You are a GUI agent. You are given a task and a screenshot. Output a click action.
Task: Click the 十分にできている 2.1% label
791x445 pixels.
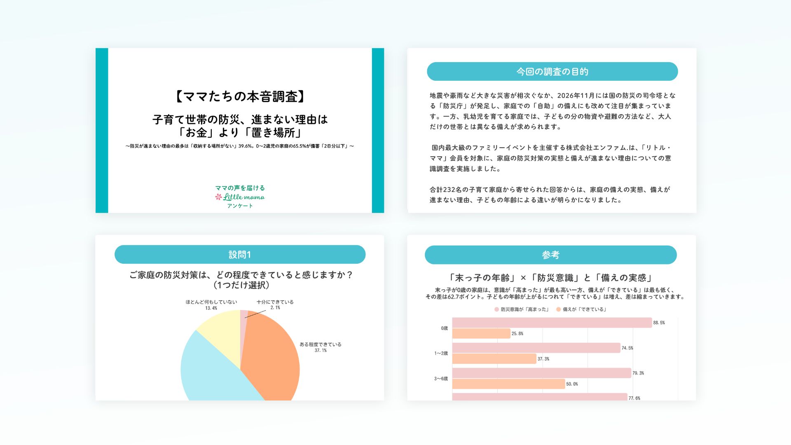pyautogui.click(x=275, y=305)
